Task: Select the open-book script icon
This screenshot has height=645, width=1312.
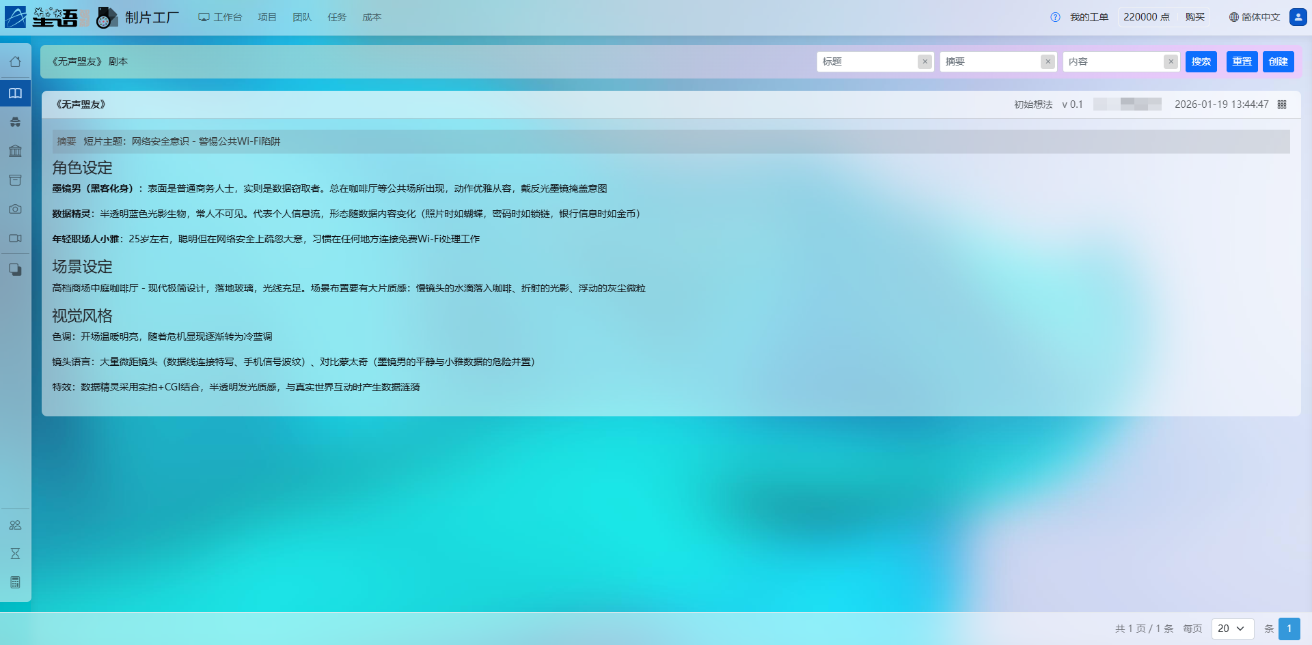Action: (x=15, y=93)
